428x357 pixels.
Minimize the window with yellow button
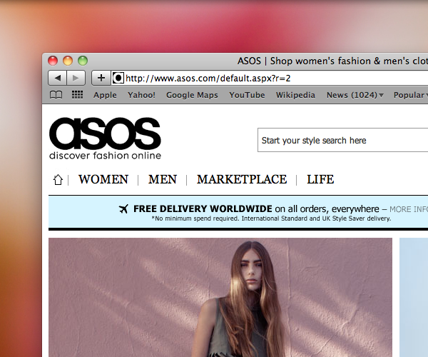coord(68,61)
